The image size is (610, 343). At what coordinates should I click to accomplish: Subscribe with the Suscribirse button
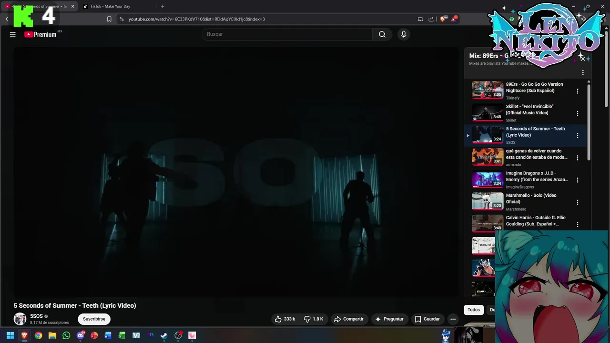pyautogui.click(x=94, y=319)
